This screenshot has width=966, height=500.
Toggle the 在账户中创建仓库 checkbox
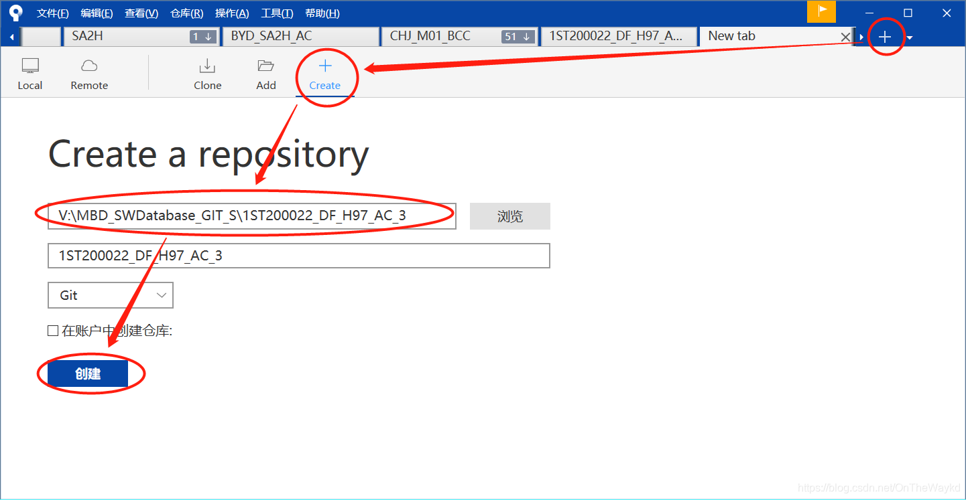click(x=53, y=331)
